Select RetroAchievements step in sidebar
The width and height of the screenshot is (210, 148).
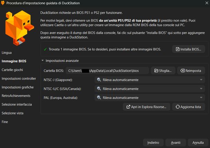click(16, 96)
